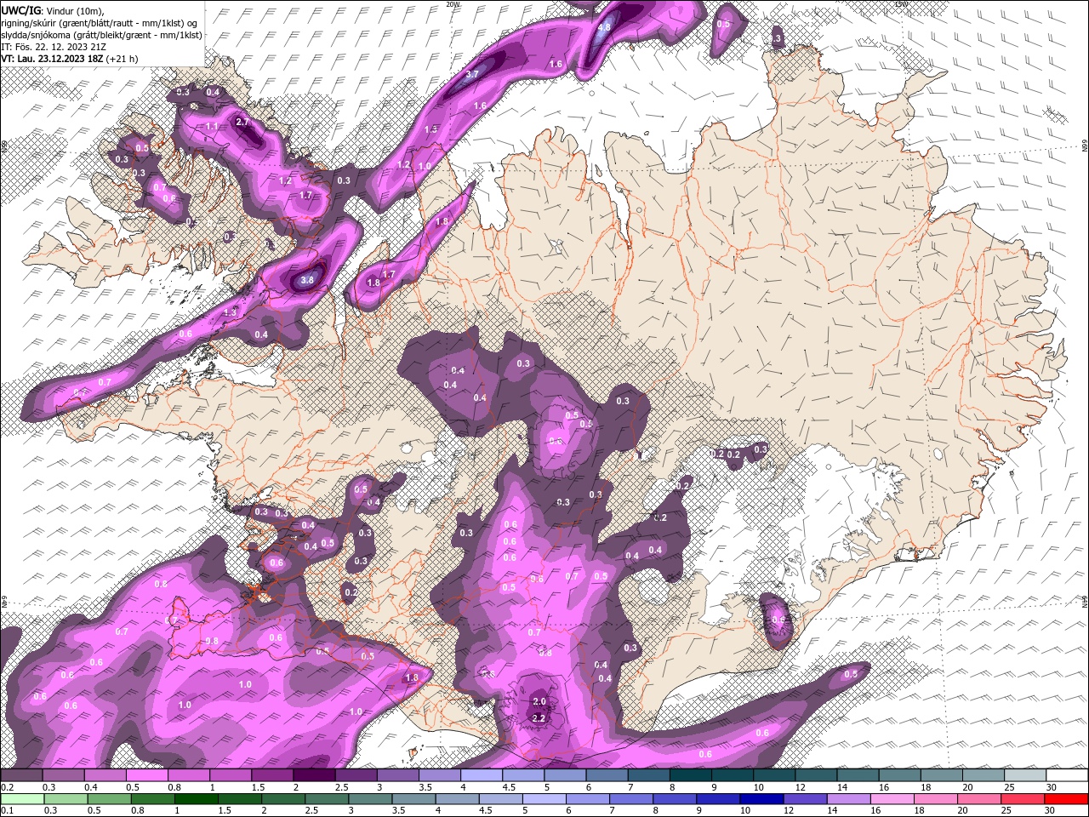
Task: Click the 20W longitude label at the top
Action: tap(453, 4)
